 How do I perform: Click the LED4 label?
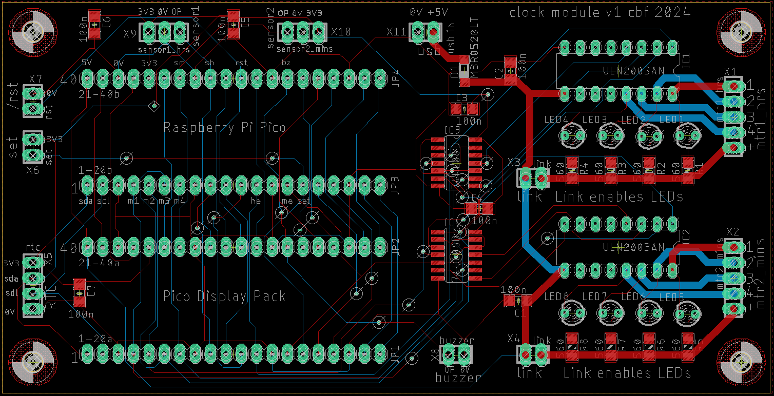coord(556,120)
